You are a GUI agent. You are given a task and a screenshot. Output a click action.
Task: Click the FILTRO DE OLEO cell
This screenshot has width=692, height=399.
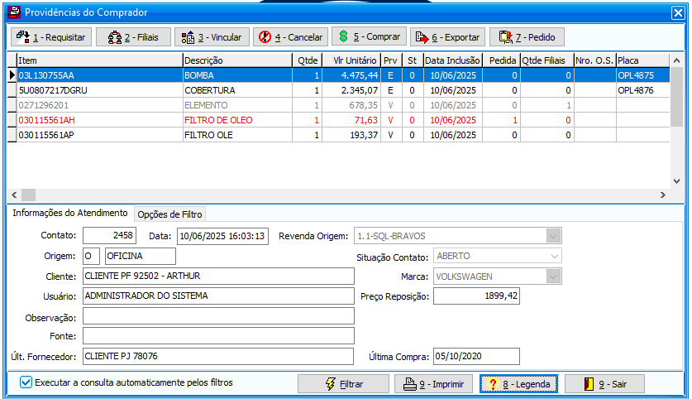coord(237,120)
